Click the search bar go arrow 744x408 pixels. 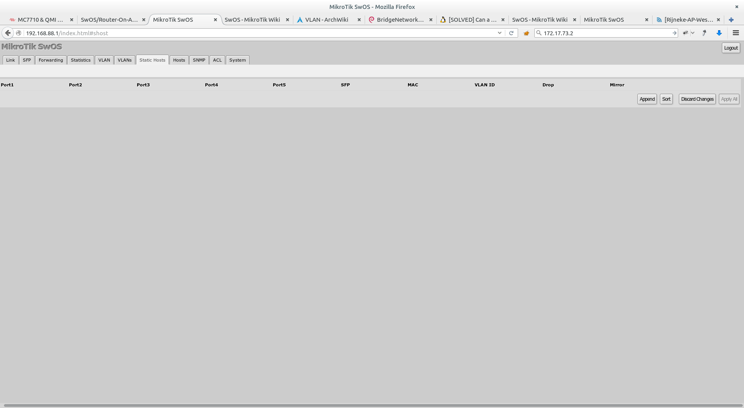click(x=674, y=33)
